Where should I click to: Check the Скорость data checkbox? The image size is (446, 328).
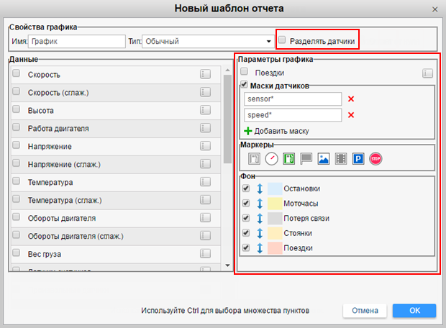[x=17, y=74]
